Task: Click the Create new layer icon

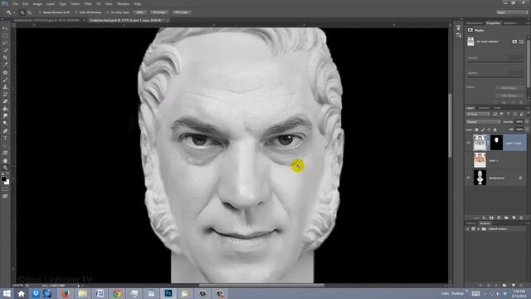Action: pyautogui.click(x=514, y=218)
